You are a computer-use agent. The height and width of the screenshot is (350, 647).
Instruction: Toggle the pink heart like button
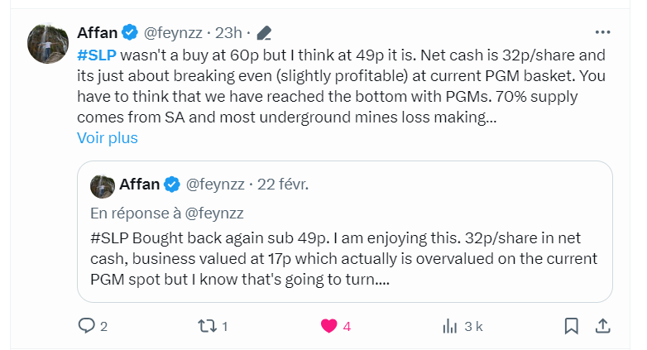pos(328,326)
